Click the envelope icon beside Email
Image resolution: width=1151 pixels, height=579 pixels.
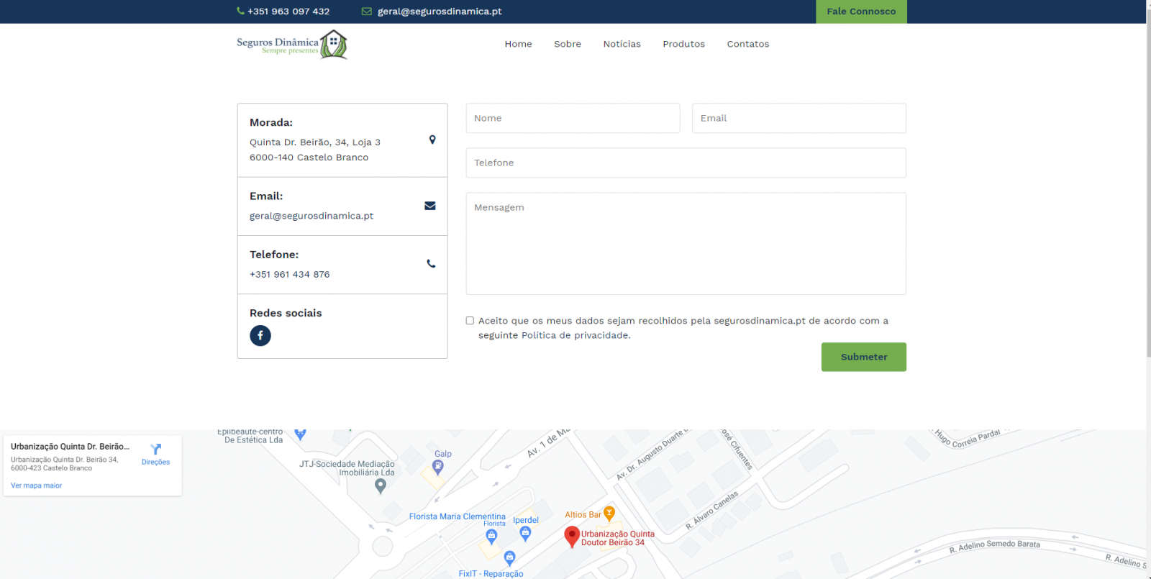click(430, 206)
